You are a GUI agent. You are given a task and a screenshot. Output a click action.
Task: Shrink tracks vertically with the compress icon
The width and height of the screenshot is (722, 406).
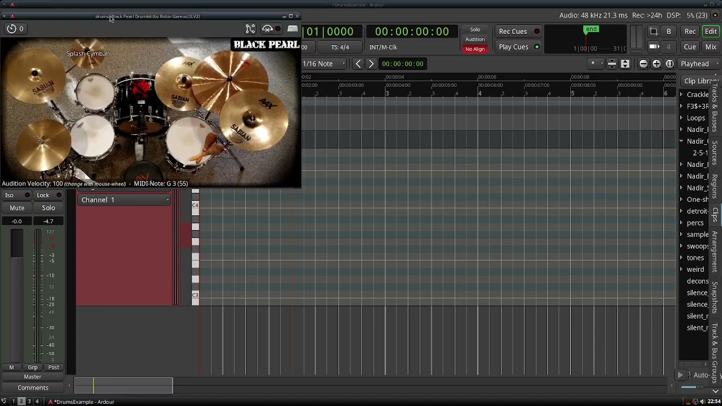click(612, 64)
